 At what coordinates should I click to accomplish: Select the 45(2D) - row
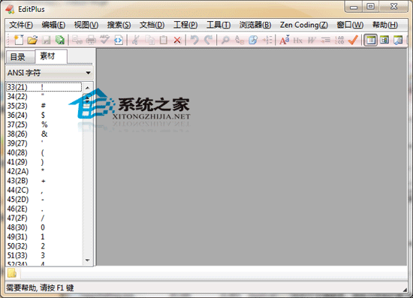click(44, 200)
